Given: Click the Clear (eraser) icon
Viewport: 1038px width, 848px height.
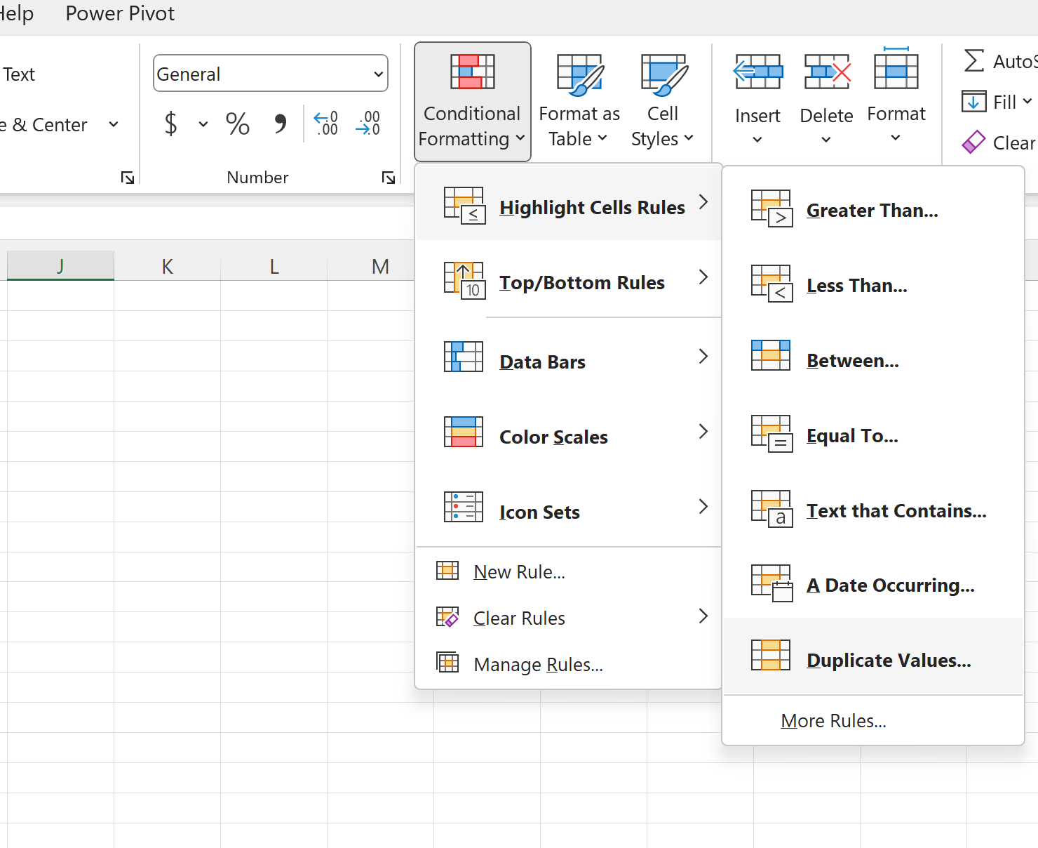Looking at the screenshot, I should click(974, 142).
